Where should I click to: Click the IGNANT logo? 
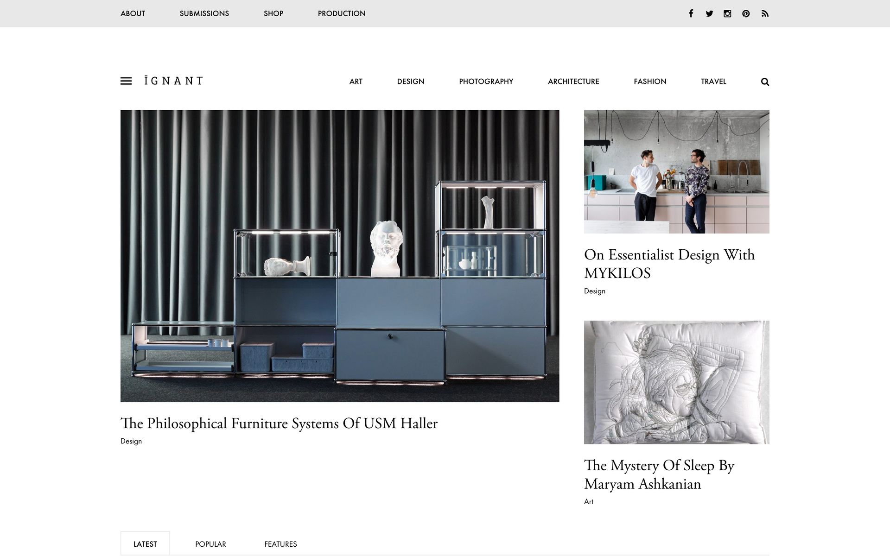[x=173, y=81]
